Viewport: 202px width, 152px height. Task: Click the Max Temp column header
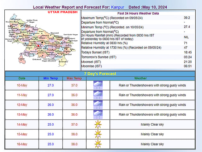[74, 78]
